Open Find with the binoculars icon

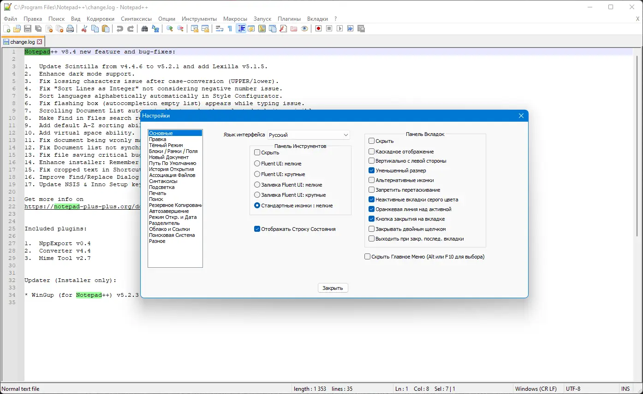pos(145,29)
